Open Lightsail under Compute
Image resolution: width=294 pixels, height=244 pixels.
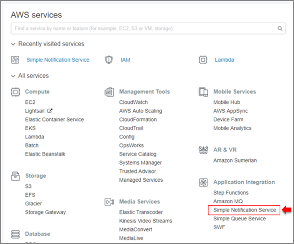(x=35, y=111)
